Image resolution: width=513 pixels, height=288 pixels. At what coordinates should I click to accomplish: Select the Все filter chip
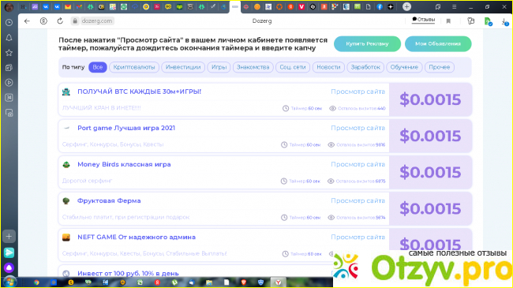(98, 67)
